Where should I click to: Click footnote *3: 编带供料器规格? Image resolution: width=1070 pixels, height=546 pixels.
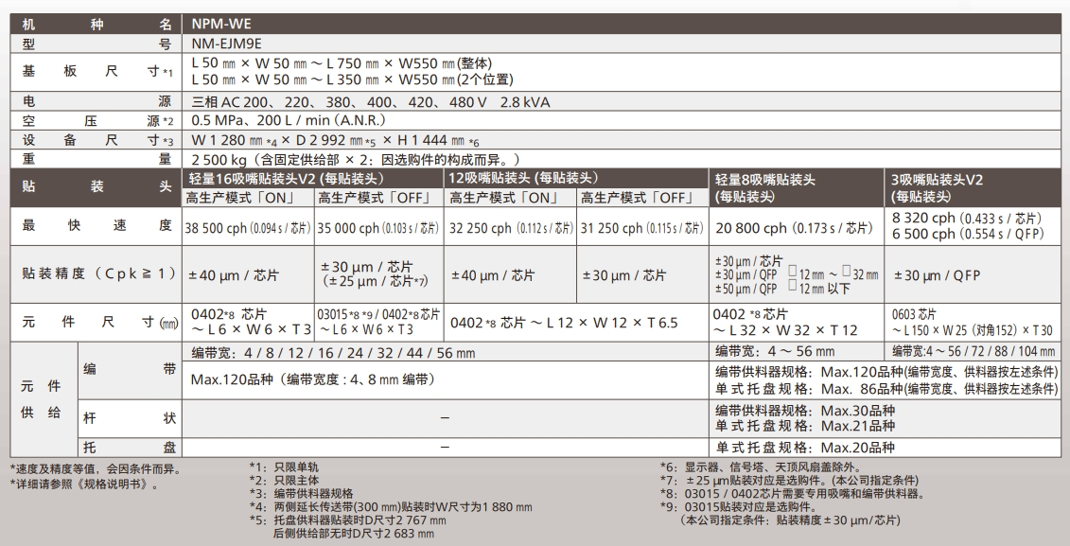(x=301, y=493)
